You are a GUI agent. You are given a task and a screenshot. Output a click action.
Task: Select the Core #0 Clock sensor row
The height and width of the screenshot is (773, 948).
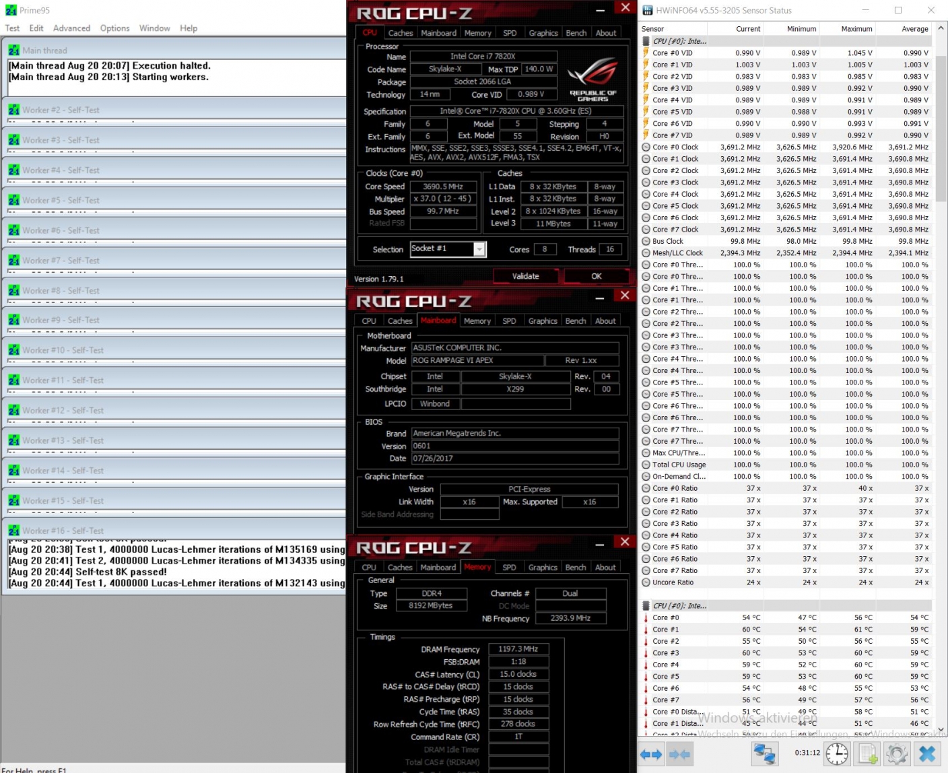[675, 147]
